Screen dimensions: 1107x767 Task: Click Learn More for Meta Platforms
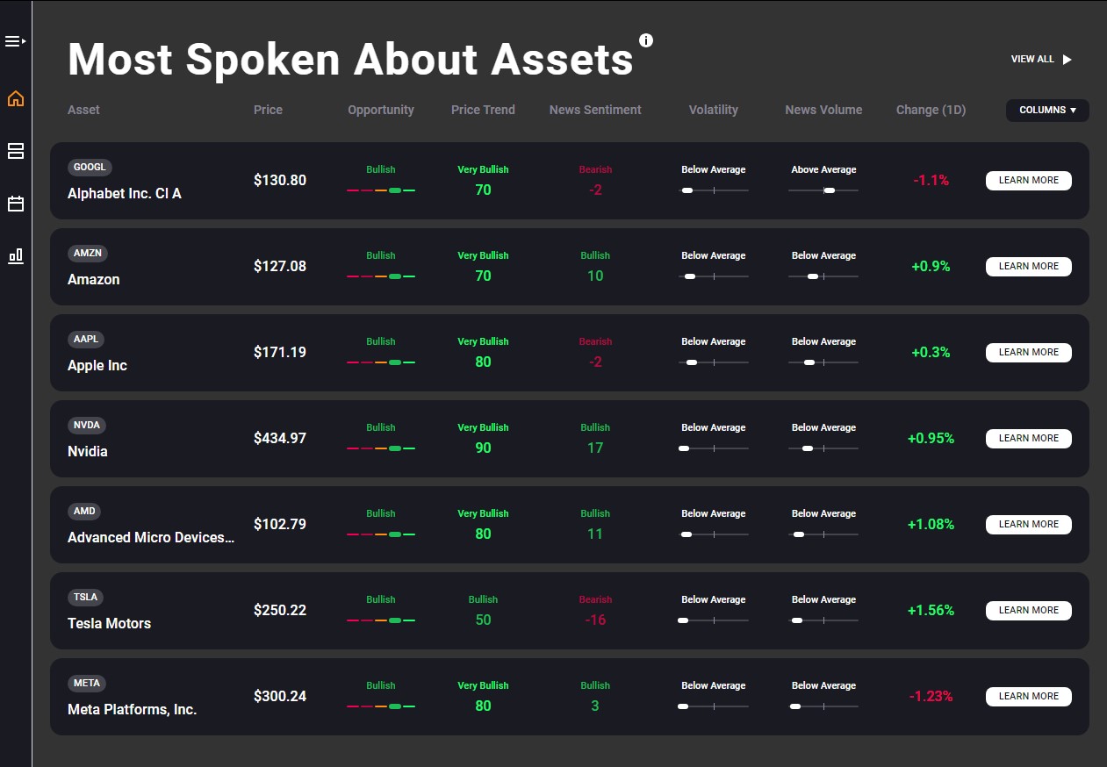pyautogui.click(x=1028, y=696)
